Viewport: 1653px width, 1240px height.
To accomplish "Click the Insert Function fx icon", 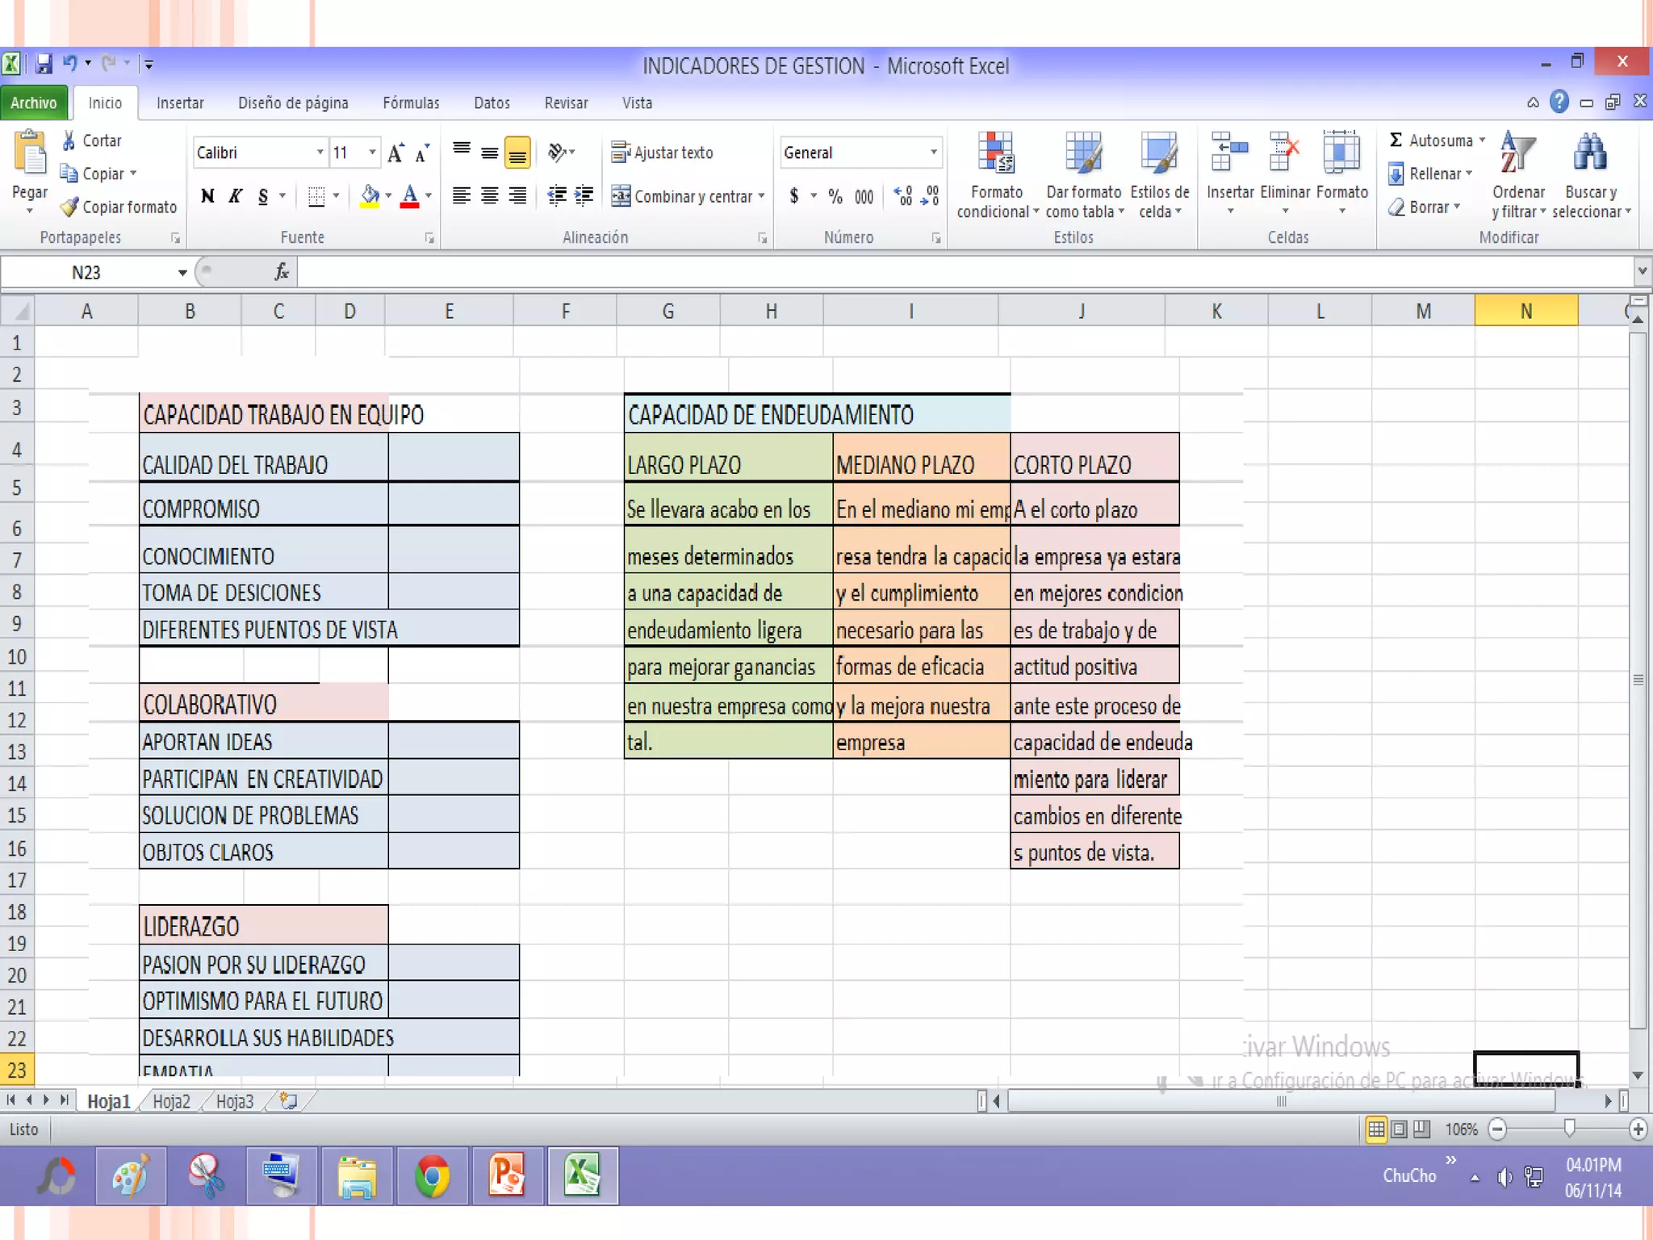I will pyautogui.click(x=281, y=272).
